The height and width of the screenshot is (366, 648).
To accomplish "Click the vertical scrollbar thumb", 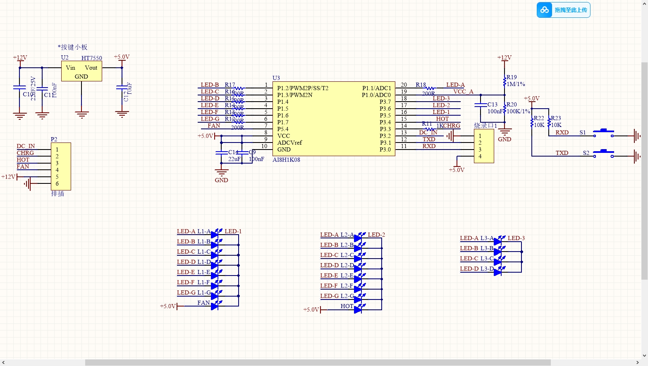I will click(644, 171).
